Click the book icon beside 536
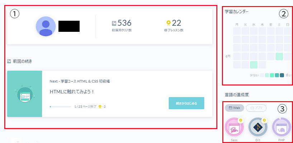This screenshot has width=293, height=143. coord(114,23)
